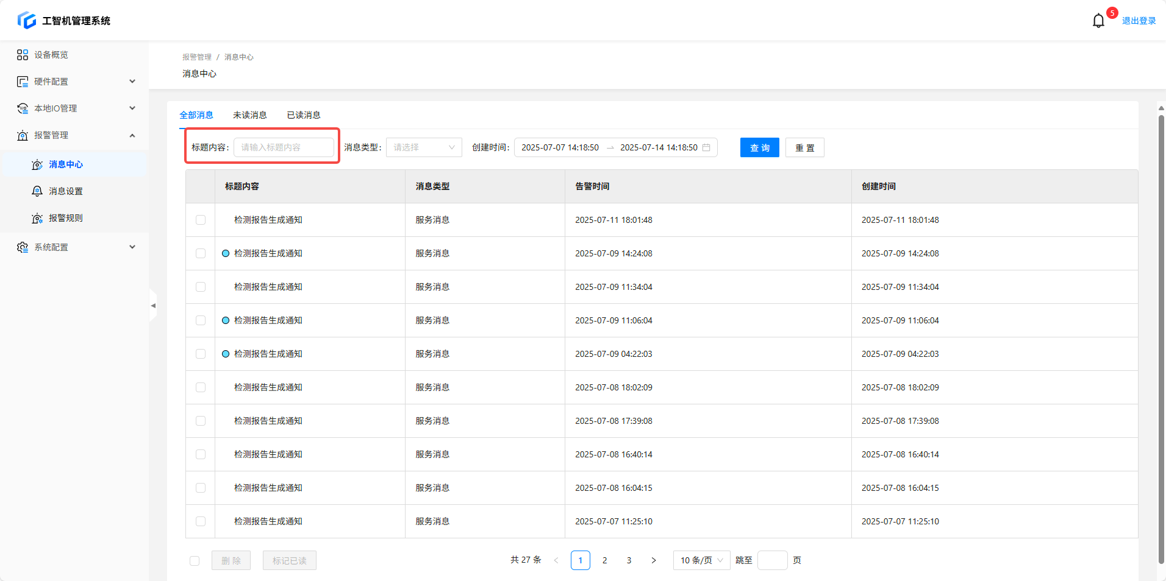Collapse the sidebar with arrow handle
The height and width of the screenshot is (581, 1166).
153,305
